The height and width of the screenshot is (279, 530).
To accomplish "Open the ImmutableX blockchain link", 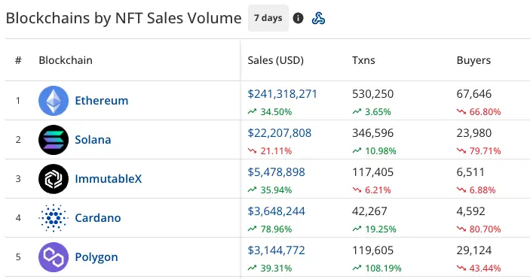I will (x=108, y=179).
